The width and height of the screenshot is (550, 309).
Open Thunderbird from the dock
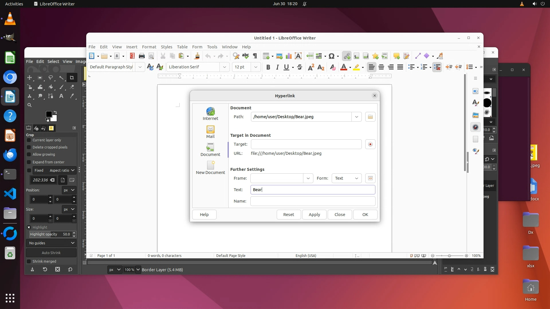tap(10, 155)
